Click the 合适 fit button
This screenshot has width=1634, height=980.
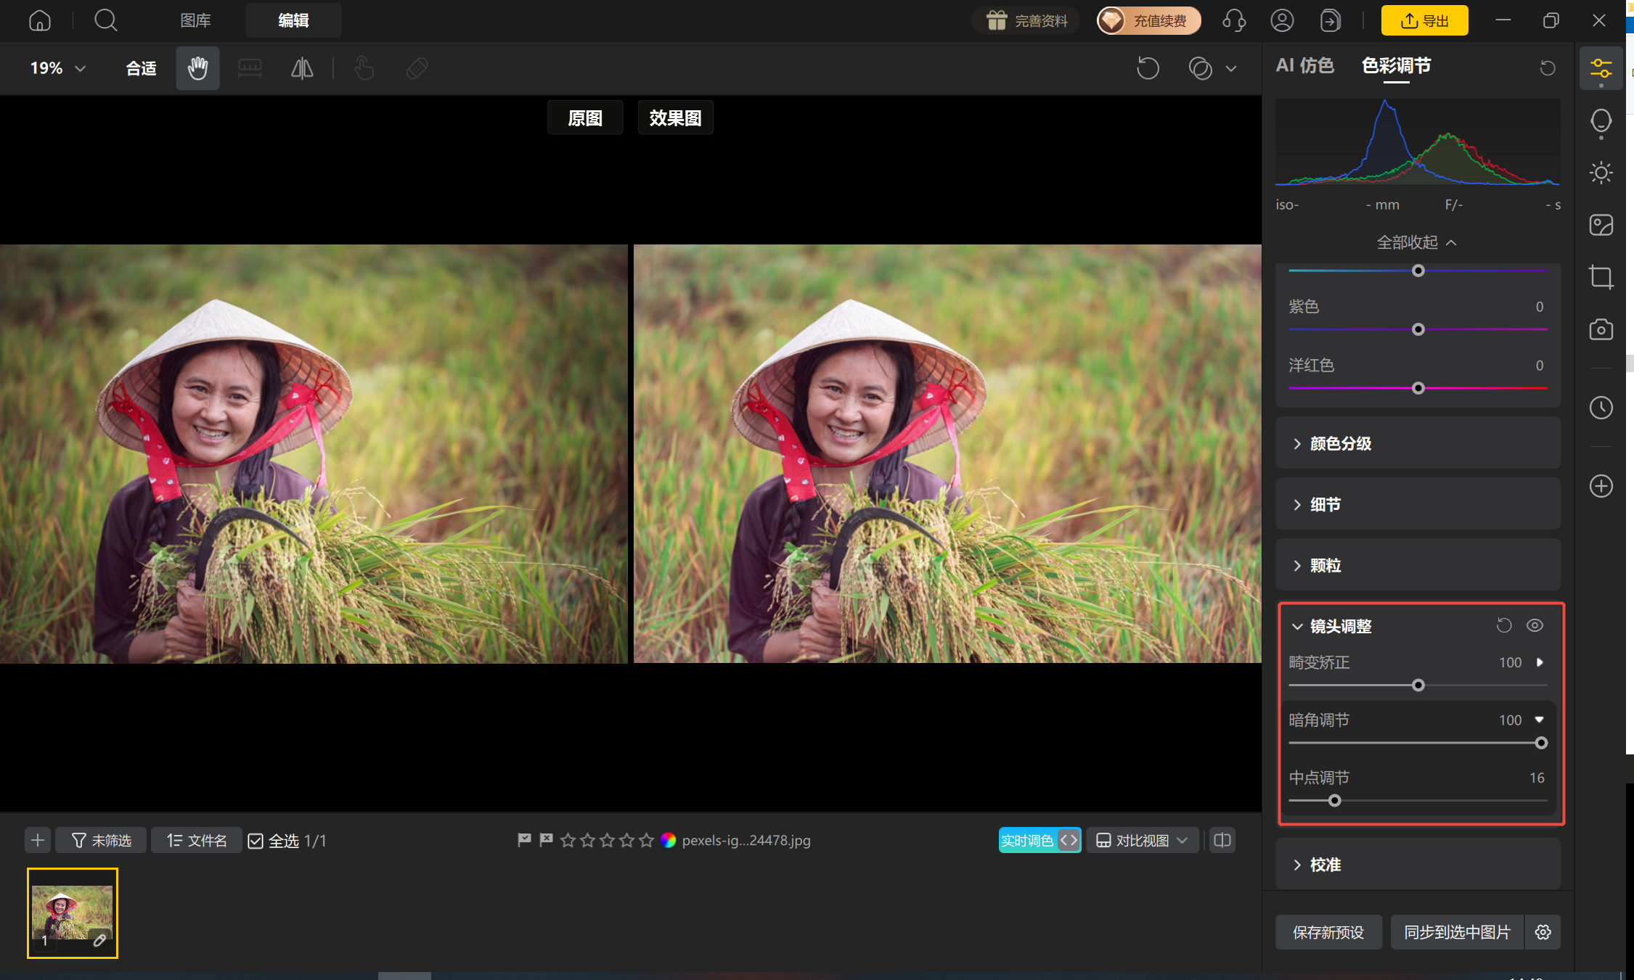pos(141,68)
